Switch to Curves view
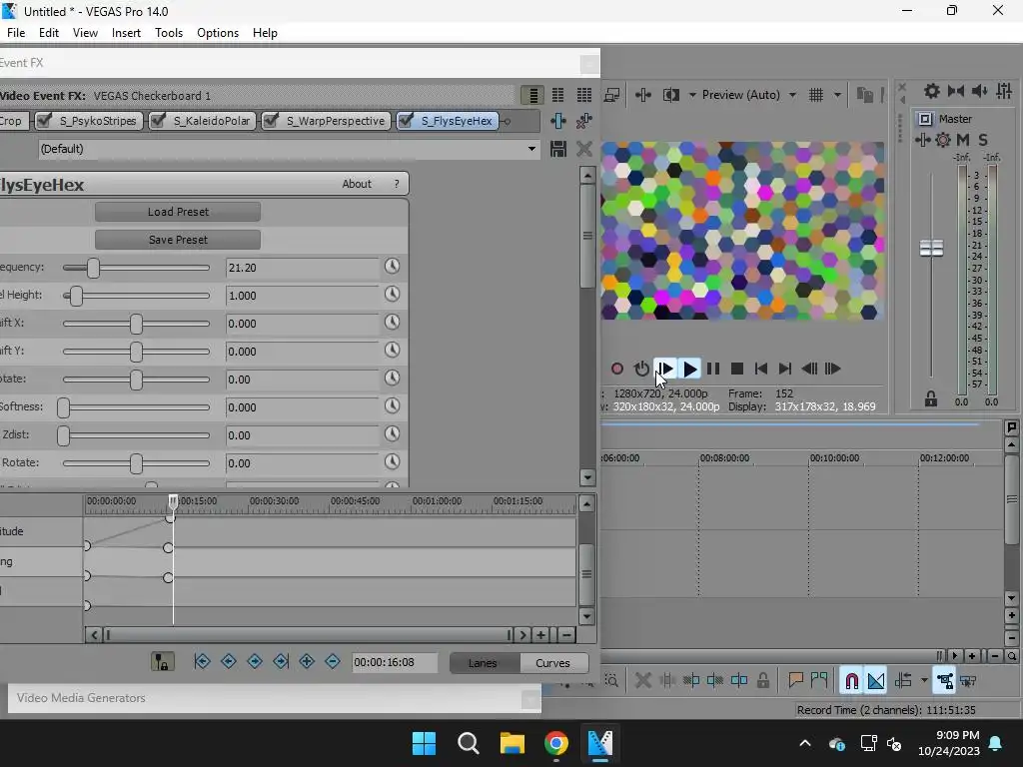This screenshot has height=767, width=1023. (x=552, y=663)
